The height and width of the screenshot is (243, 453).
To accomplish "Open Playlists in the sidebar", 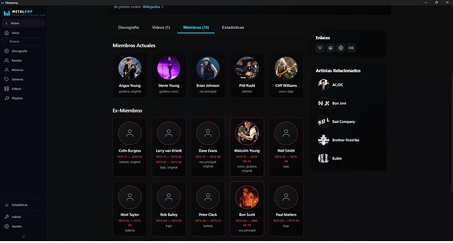I will tap(23, 99).
